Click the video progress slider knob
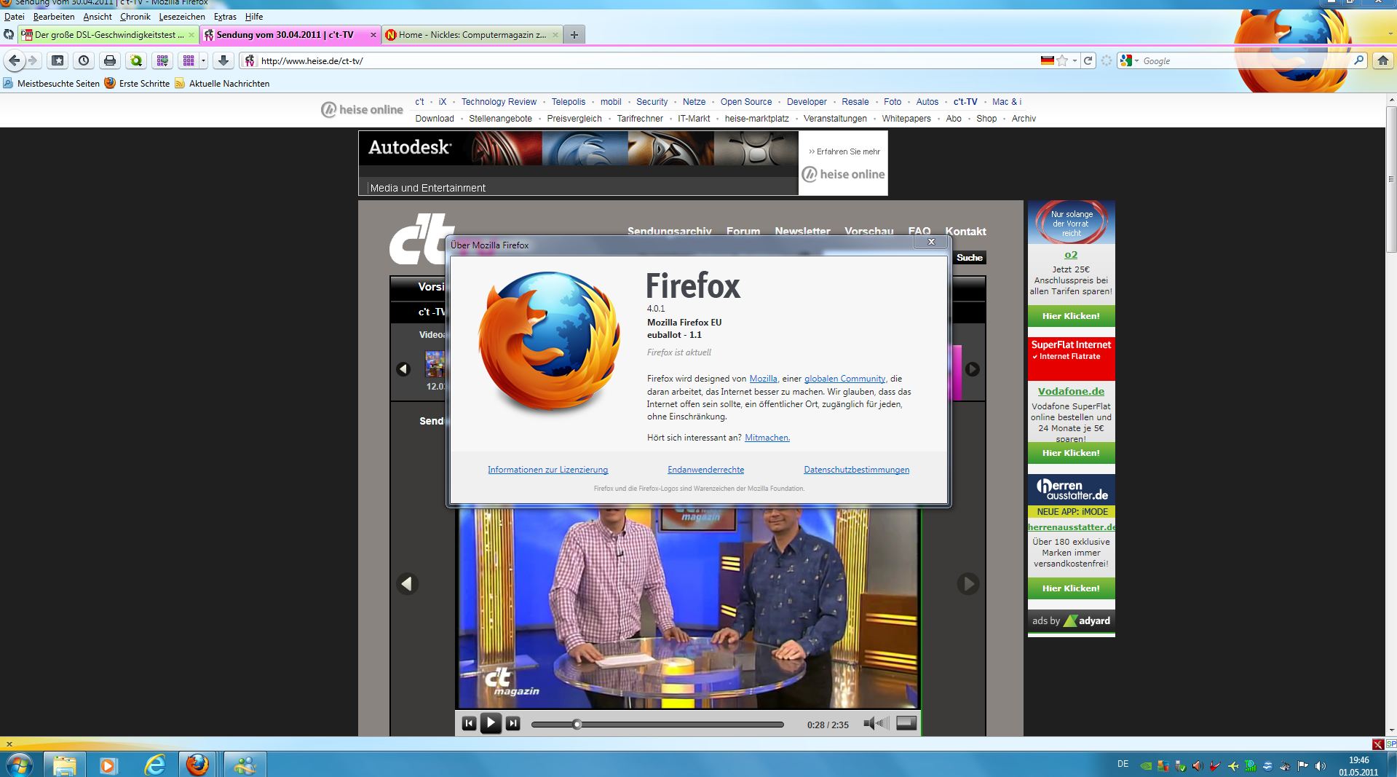The height and width of the screenshot is (777, 1397). click(577, 725)
